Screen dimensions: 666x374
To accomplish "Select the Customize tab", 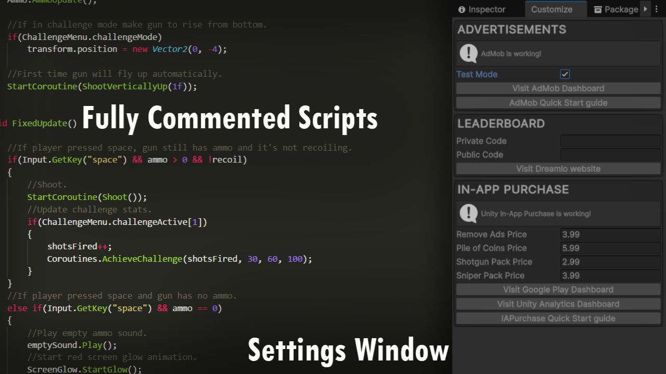I will coord(552,9).
